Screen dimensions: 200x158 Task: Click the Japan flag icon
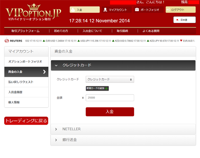pyautogui.click(x=177, y=20)
